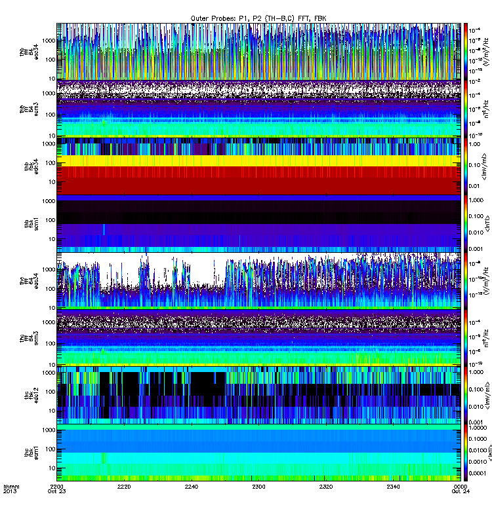Click the color bar of thc fff eac34 panel

click(465, 281)
